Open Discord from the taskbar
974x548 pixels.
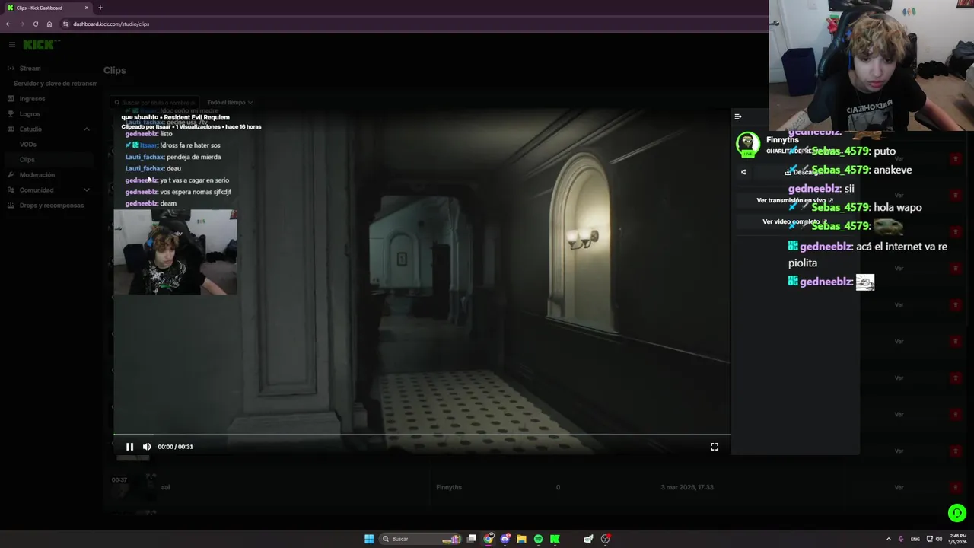pyautogui.click(x=505, y=539)
